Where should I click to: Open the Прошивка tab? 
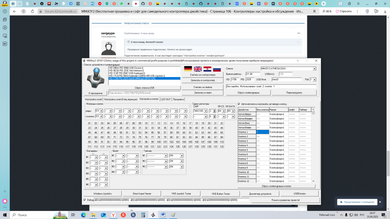click(178, 99)
